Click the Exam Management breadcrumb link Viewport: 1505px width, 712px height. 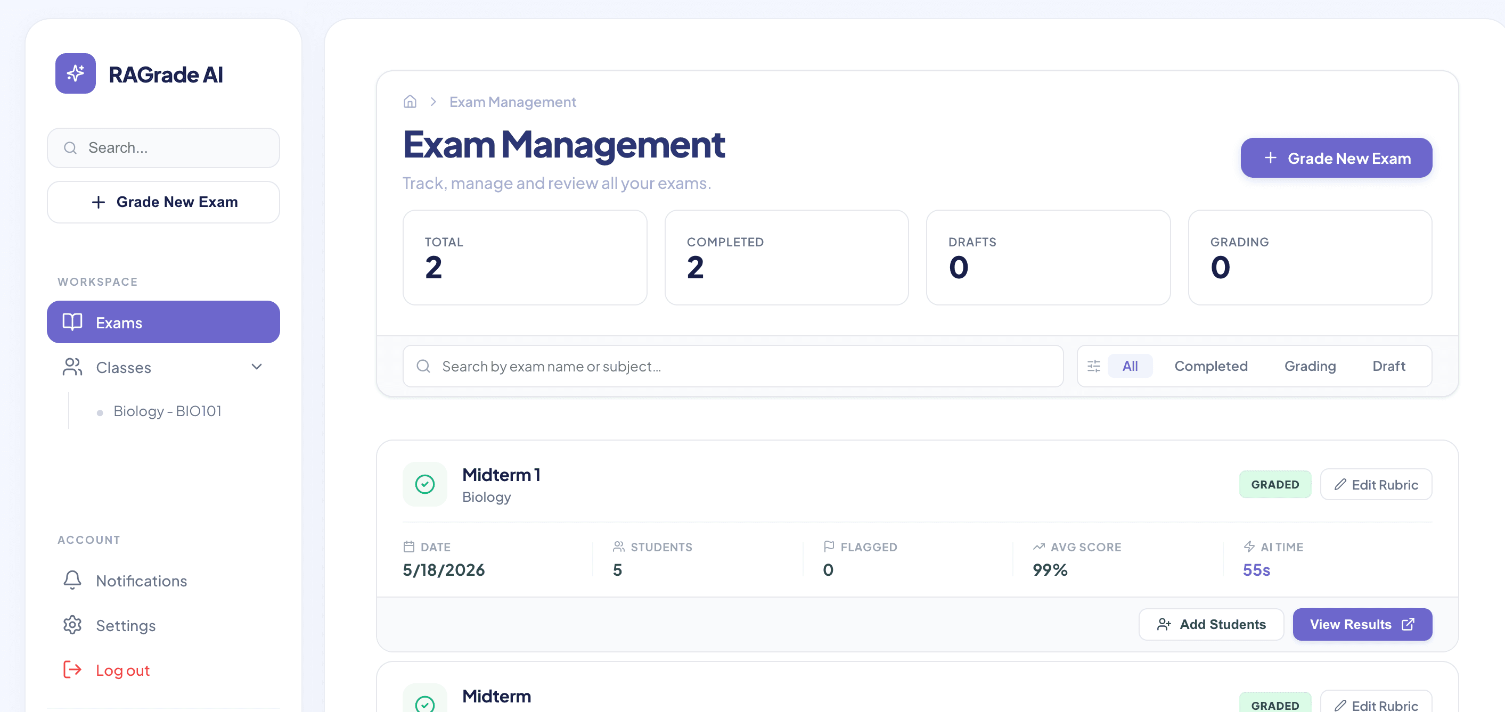pyautogui.click(x=512, y=102)
